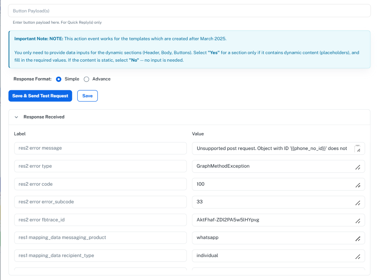Image resolution: width=377 pixels, height=280 pixels.
Task: Click into Button Payload(s) input field
Action: click(x=189, y=11)
